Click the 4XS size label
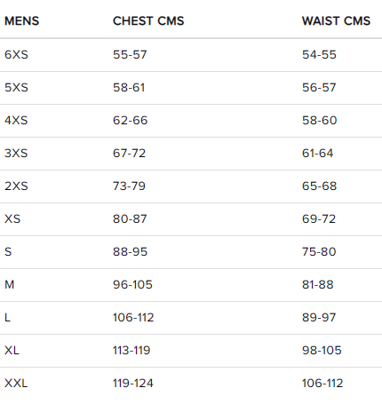Viewport: 382px width, 404px height. click(x=16, y=121)
